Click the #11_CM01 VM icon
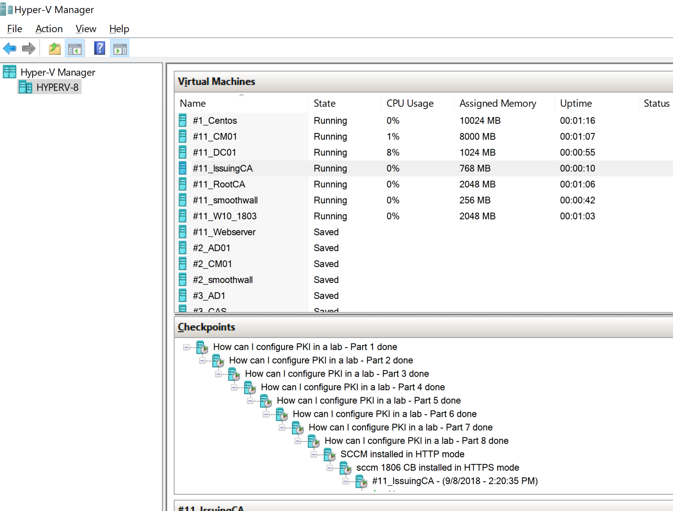The width and height of the screenshot is (673, 511). tap(183, 136)
